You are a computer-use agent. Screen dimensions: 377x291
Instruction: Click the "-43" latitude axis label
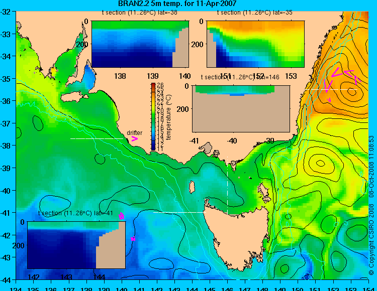(6, 257)
